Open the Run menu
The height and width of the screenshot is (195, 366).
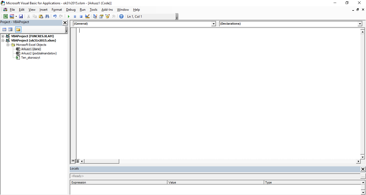[x=83, y=10]
